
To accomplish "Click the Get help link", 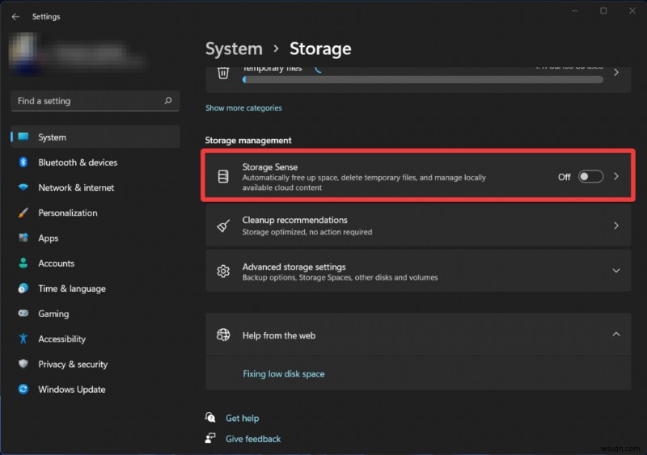I will click(x=242, y=418).
